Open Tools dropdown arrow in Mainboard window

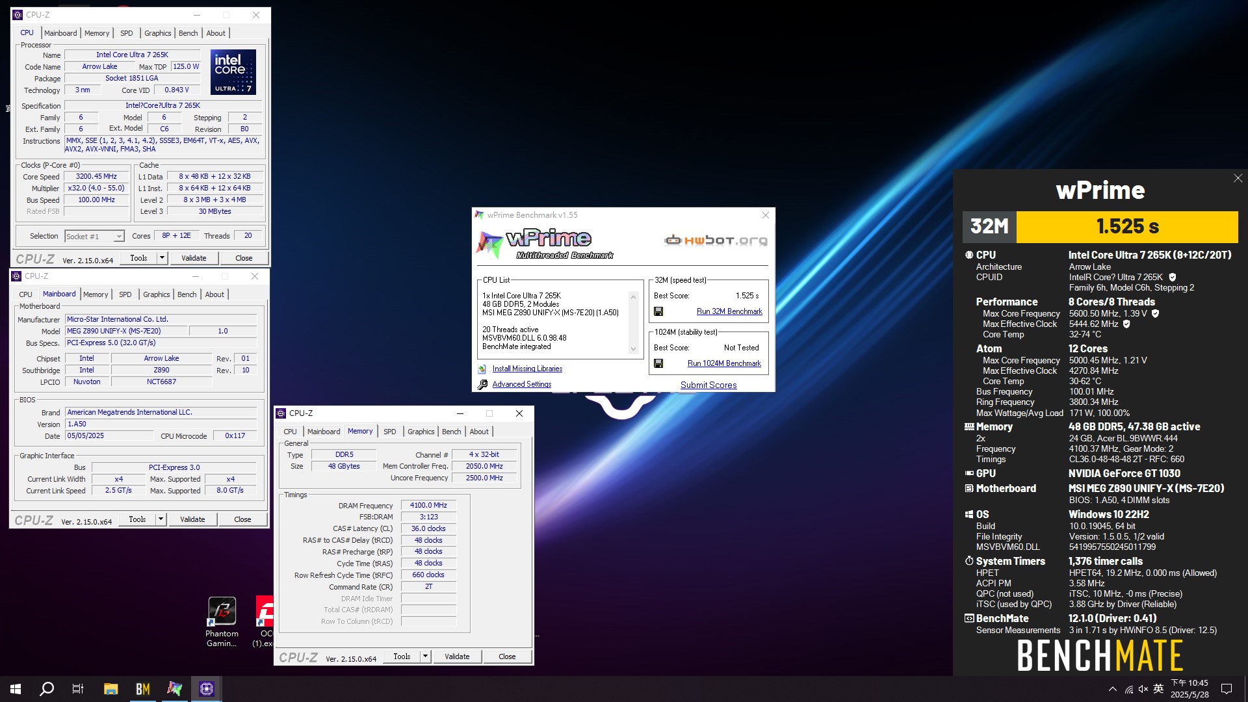coord(161,519)
